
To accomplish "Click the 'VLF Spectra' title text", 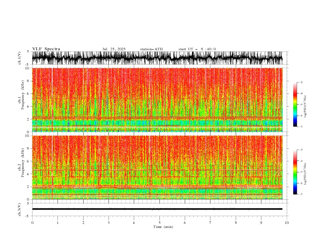I will pyautogui.click(x=46, y=49).
